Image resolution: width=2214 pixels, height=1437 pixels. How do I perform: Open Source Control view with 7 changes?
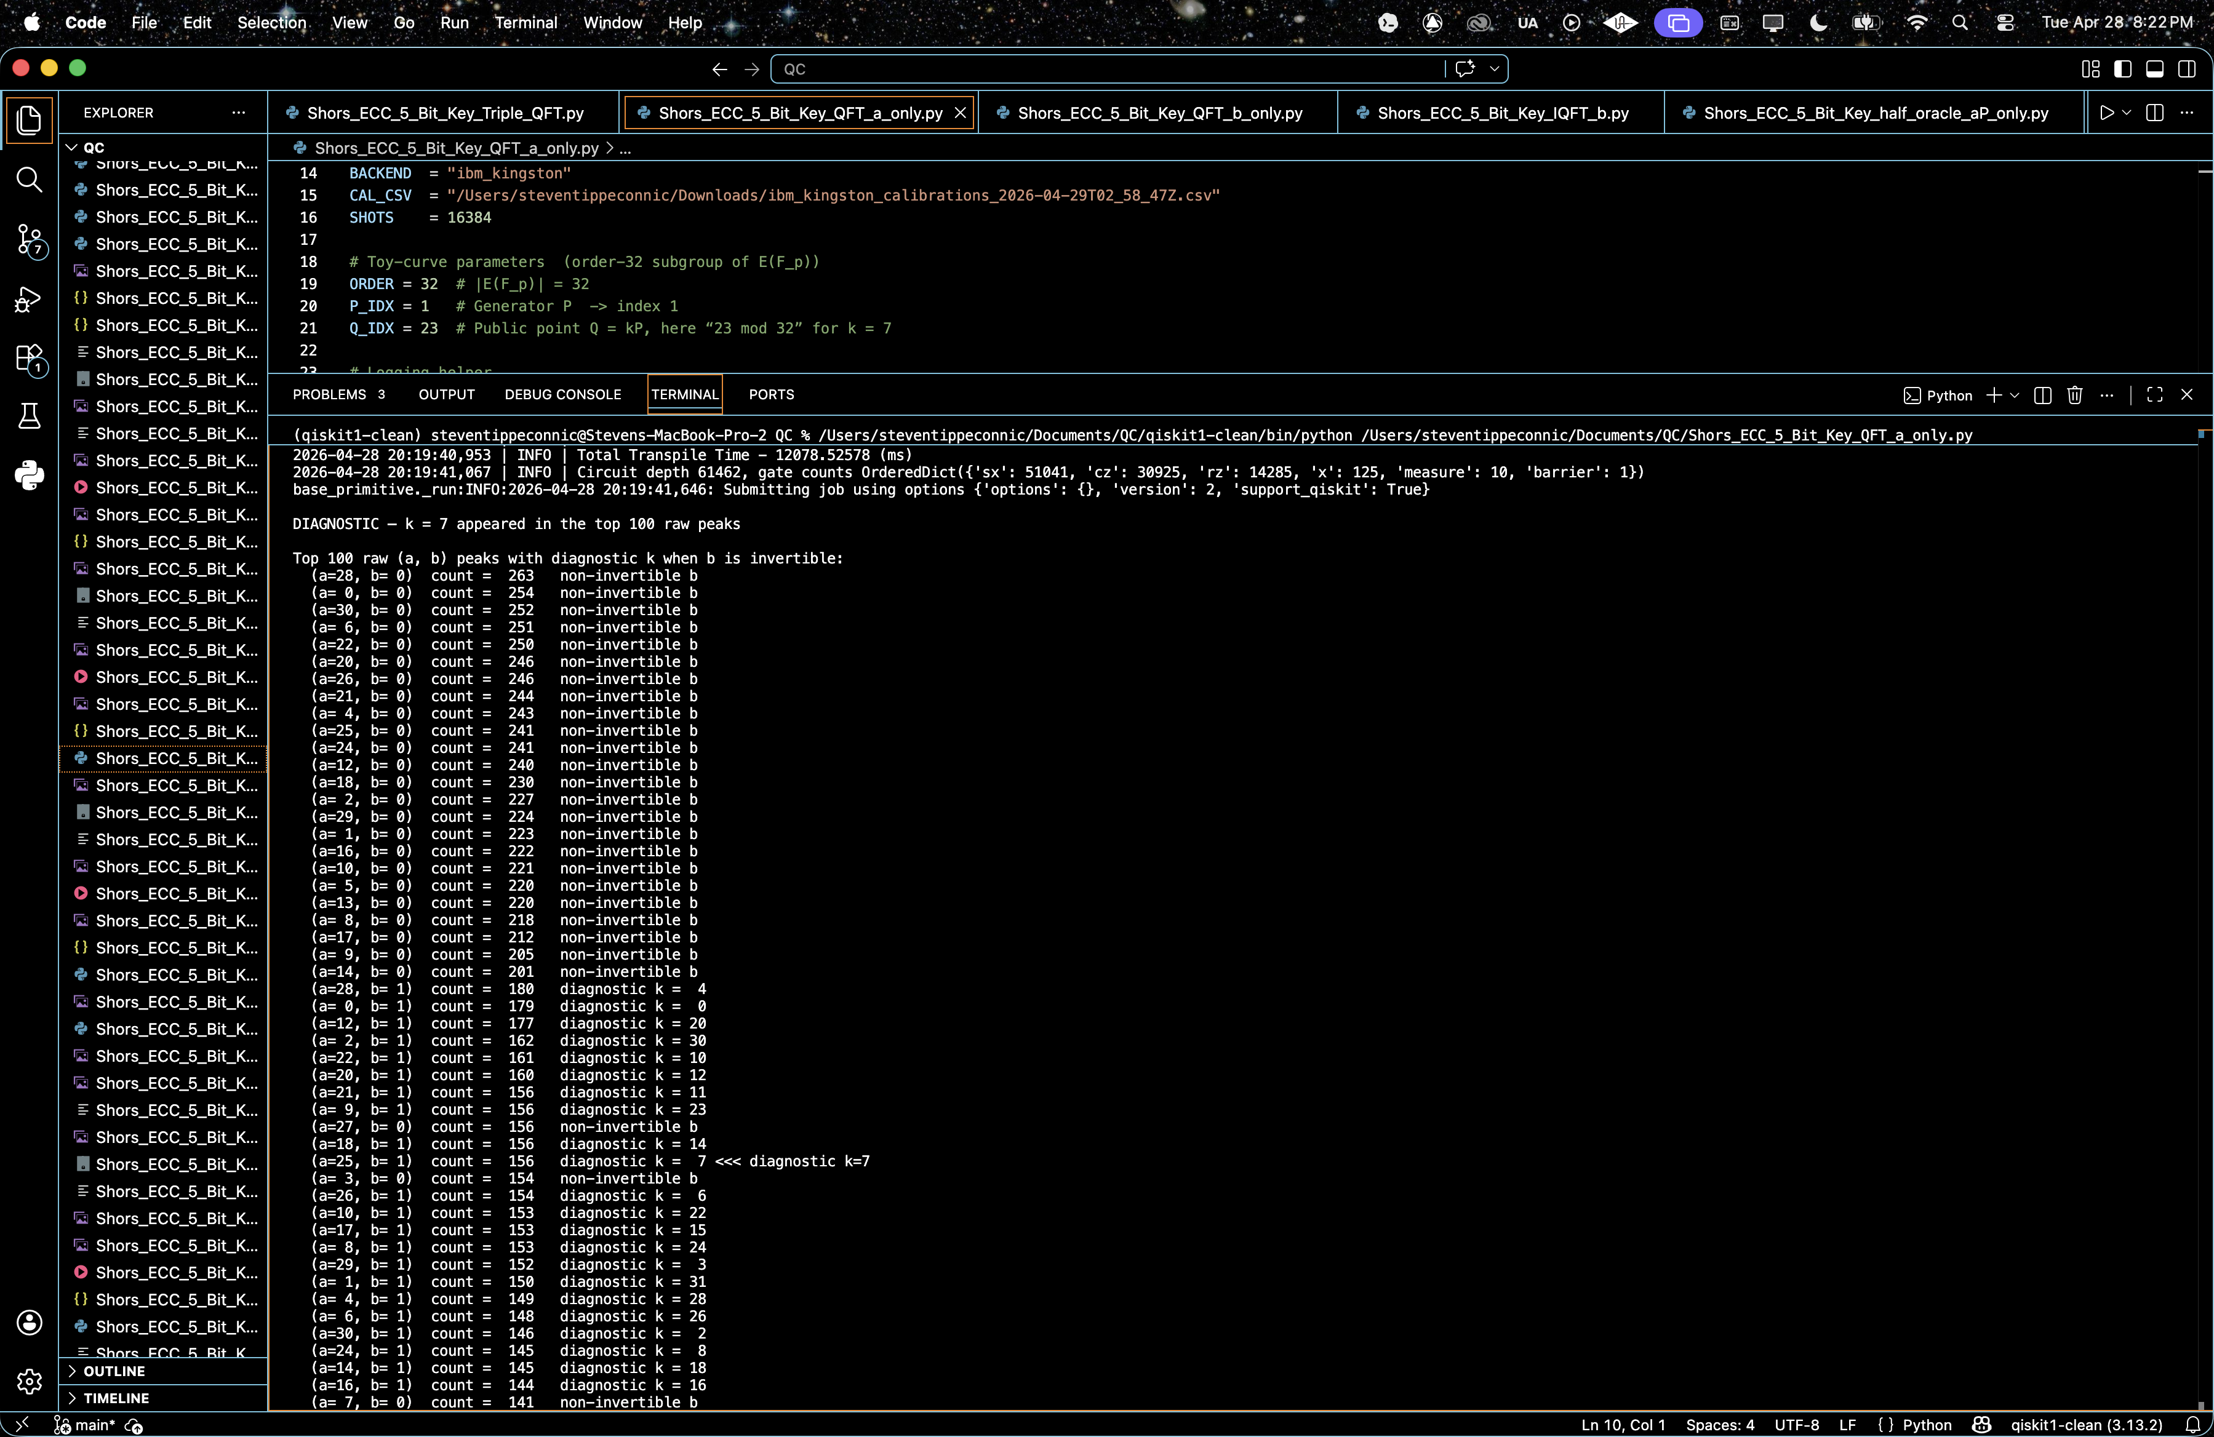pyautogui.click(x=30, y=239)
